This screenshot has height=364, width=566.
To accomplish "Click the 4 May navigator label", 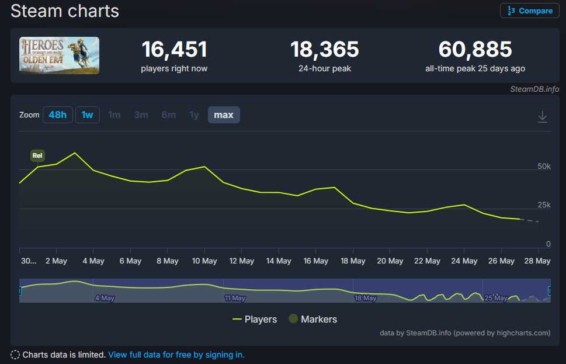I will [x=105, y=299].
